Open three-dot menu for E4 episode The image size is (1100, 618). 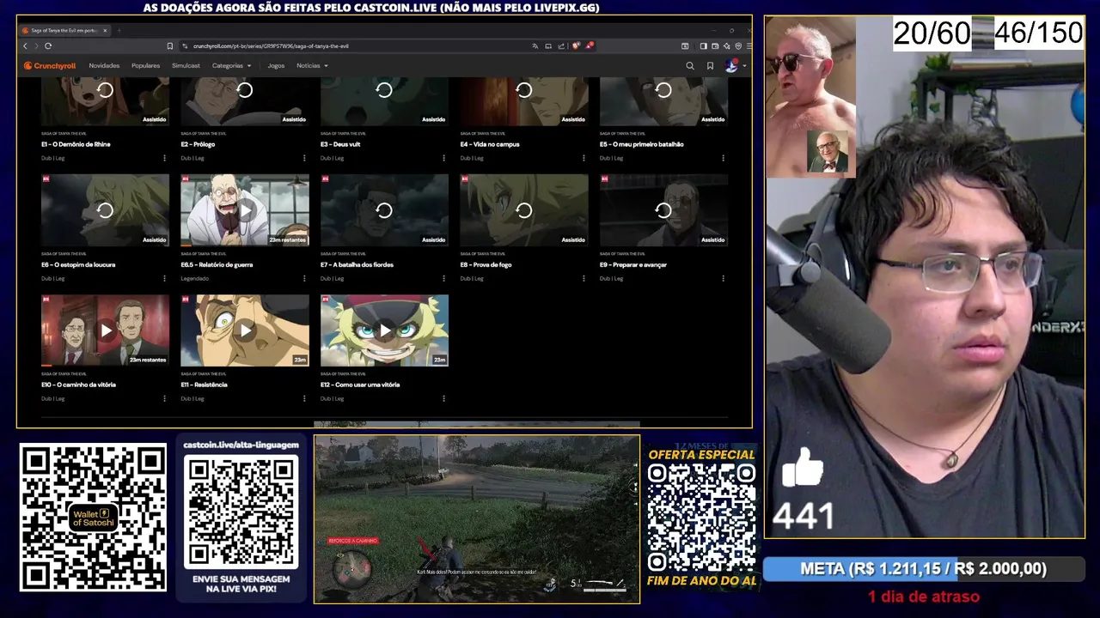[x=584, y=158]
